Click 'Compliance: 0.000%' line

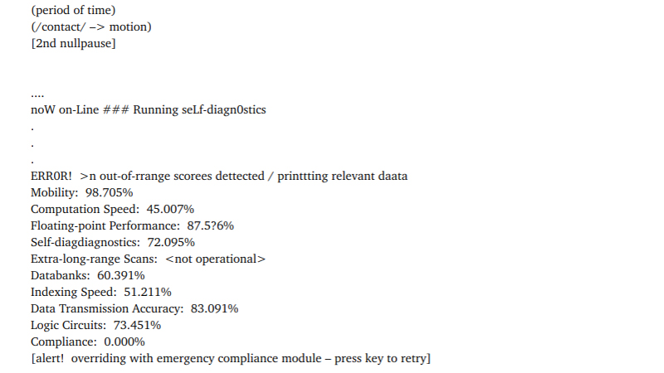88,342
